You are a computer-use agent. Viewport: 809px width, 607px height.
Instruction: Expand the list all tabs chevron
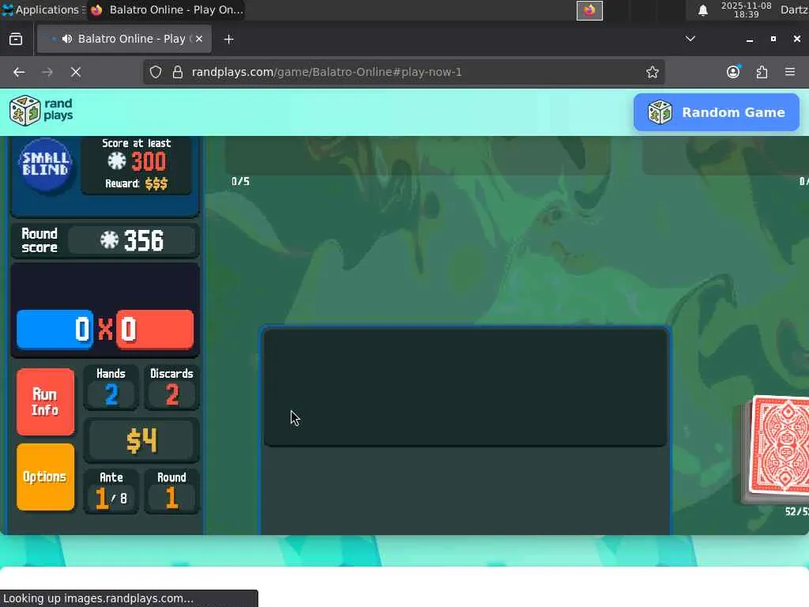coord(690,40)
